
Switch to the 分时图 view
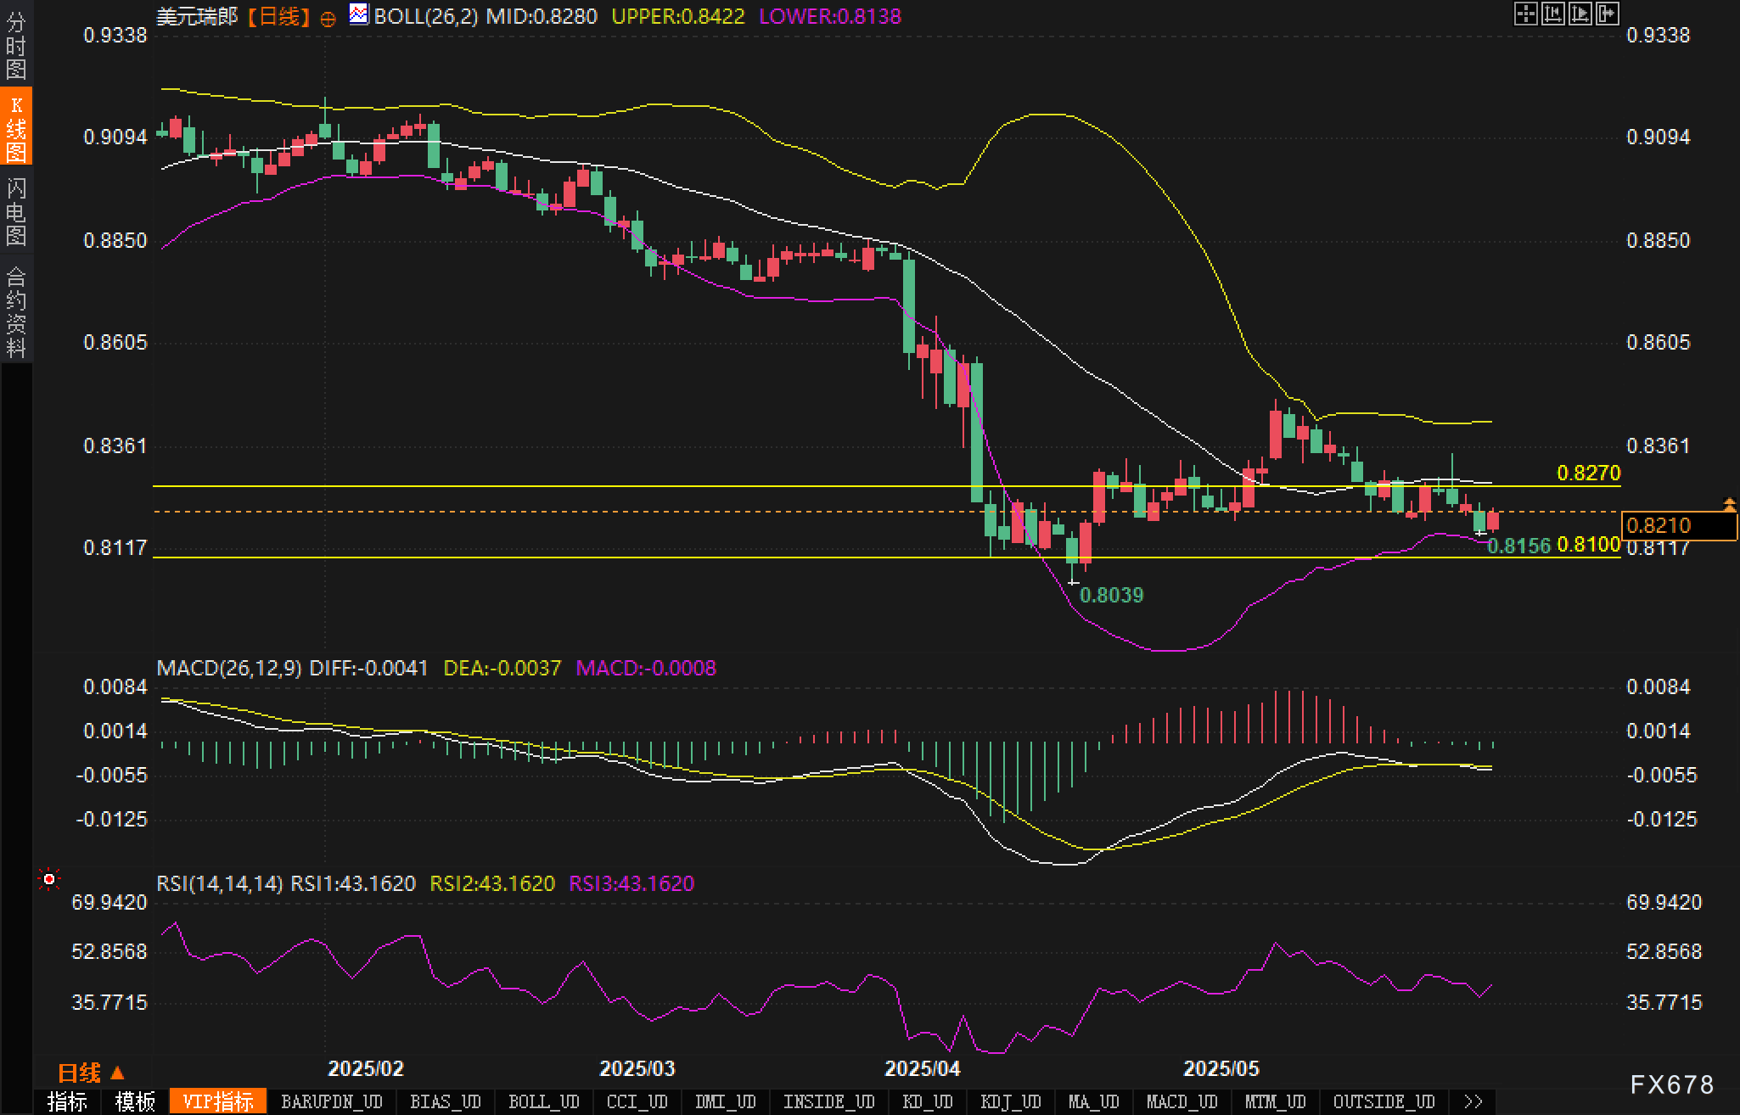16,45
